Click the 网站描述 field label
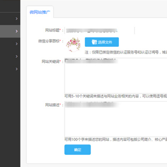167x167 pixels. (52, 105)
